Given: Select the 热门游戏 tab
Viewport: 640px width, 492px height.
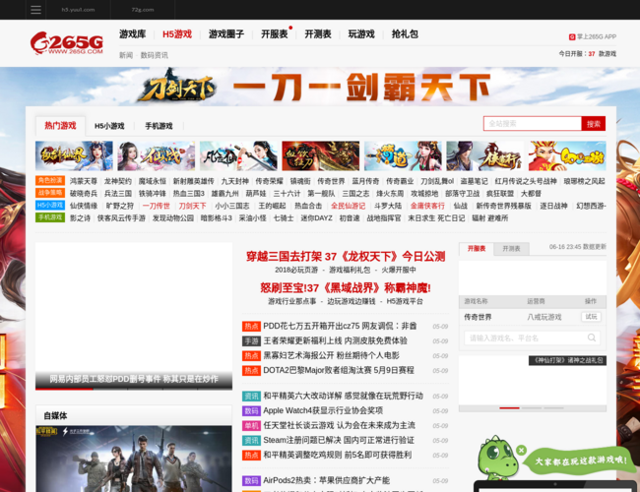Looking at the screenshot, I should coord(60,126).
